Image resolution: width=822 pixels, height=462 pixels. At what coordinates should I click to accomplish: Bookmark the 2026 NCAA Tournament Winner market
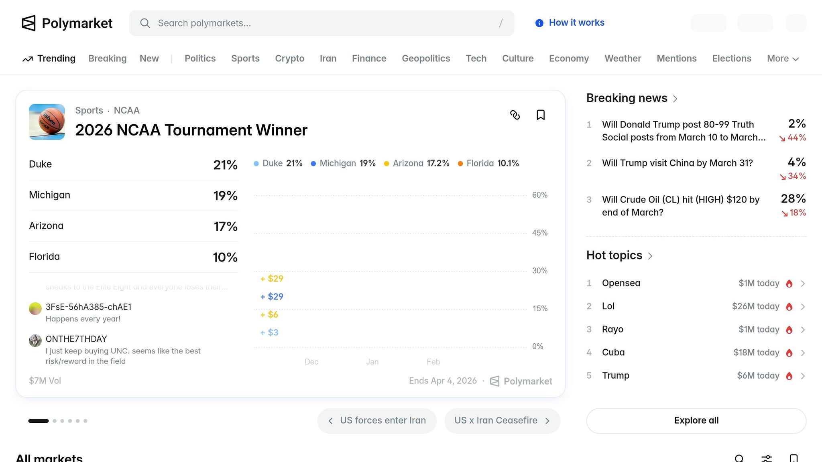(541, 115)
